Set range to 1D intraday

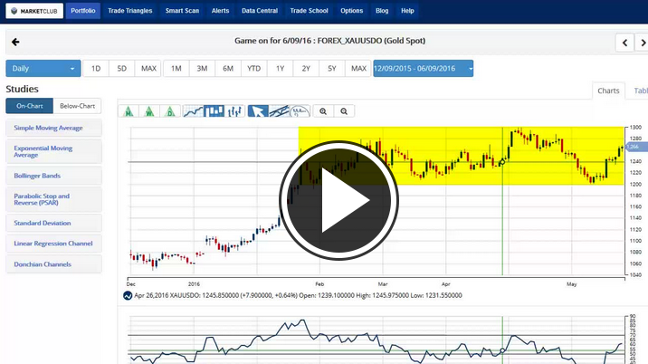point(96,69)
